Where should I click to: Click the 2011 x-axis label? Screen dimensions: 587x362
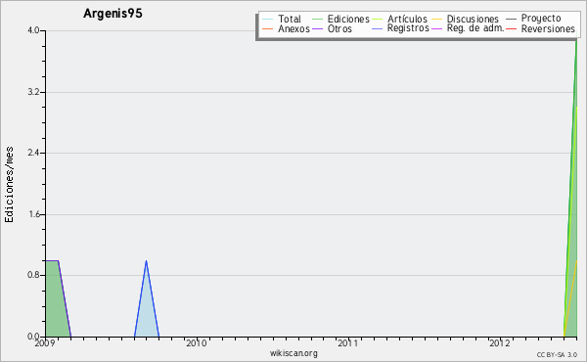point(347,342)
